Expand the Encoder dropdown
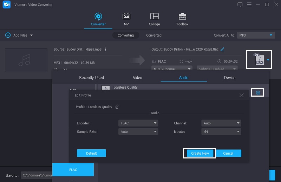Image resolution: width=281 pixels, height=182 pixels. tap(138, 123)
